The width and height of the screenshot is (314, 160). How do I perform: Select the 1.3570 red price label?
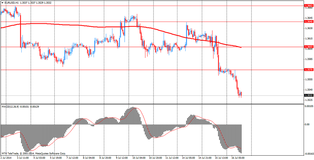pos(308,70)
